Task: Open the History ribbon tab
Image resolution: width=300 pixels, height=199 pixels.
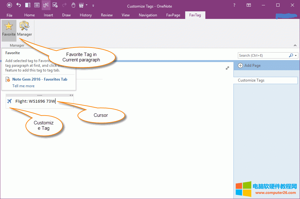Action: coord(85,15)
